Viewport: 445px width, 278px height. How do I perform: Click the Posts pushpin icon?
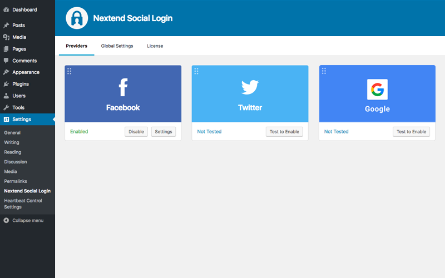(6, 25)
